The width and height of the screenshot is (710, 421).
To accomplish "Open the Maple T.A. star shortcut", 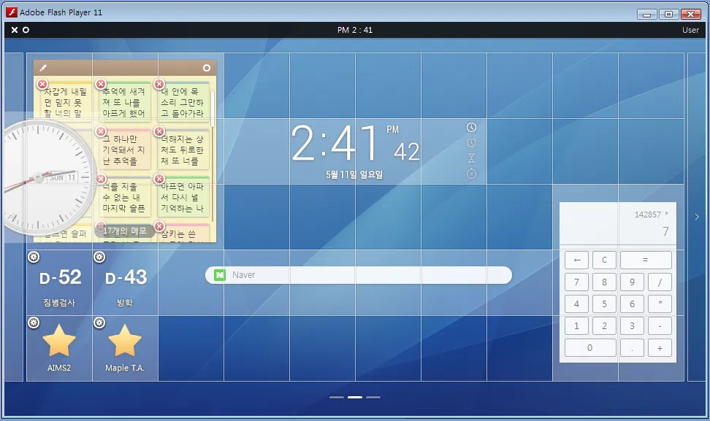I will (124, 341).
